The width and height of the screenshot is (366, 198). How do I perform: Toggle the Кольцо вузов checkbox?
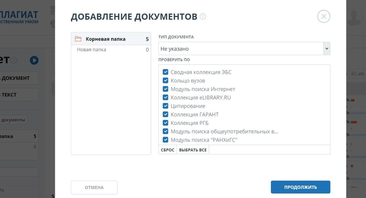pyautogui.click(x=165, y=81)
